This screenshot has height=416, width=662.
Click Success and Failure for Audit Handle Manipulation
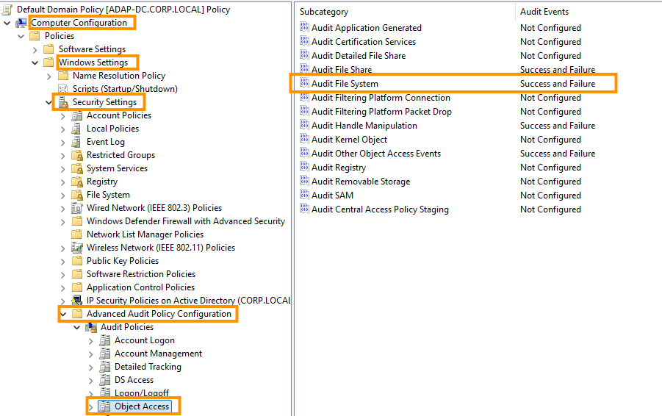click(558, 126)
